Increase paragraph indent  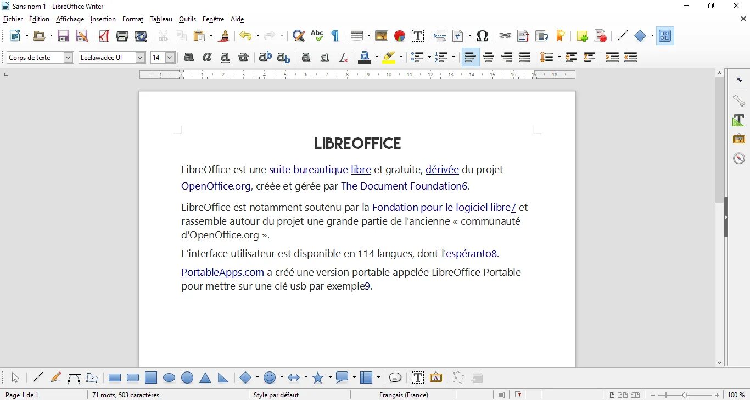pos(612,57)
